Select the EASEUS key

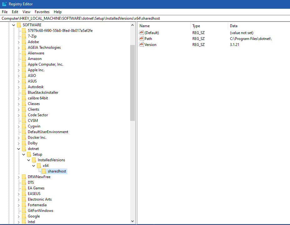tap(34, 194)
